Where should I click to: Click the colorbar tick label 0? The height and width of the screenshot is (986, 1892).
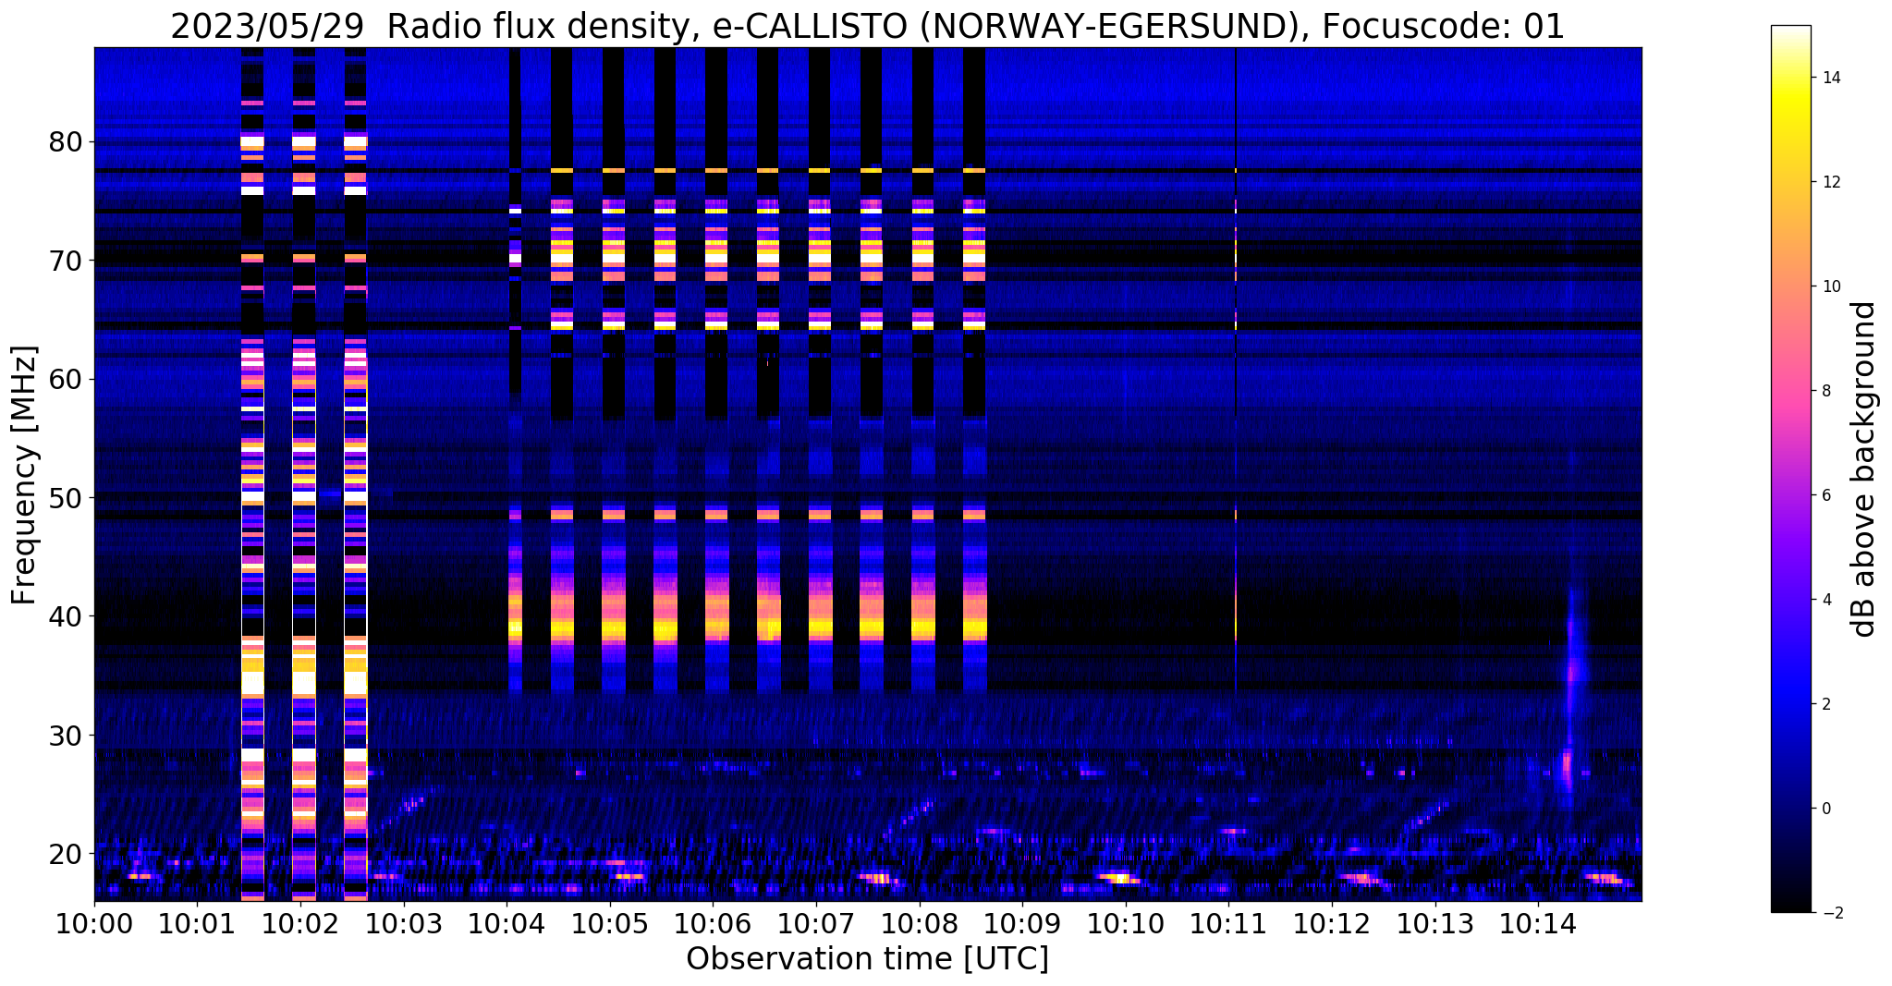[x=1825, y=809]
